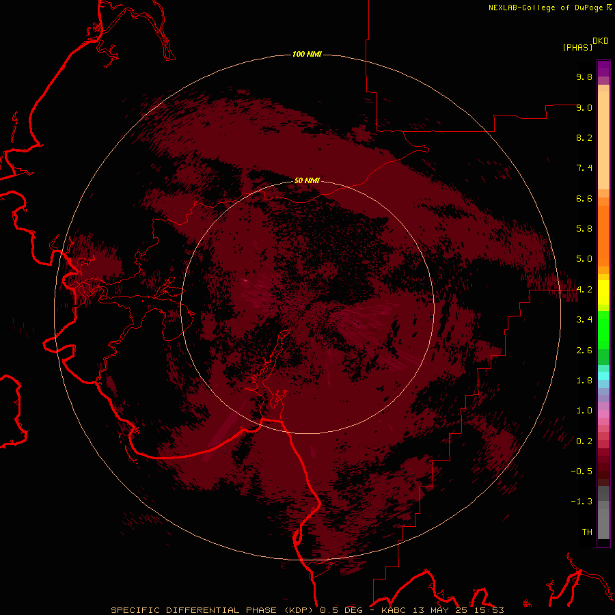Click the "DKD" label above the color scale
The height and width of the screenshot is (615, 615).
pyautogui.click(x=601, y=41)
